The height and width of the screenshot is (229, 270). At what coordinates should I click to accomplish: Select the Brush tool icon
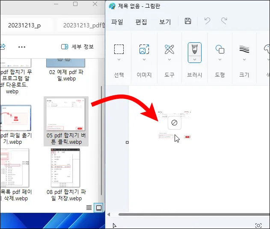(x=195, y=49)
